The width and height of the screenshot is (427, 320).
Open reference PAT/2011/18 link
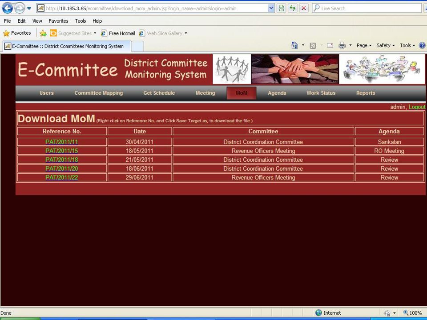(61, 160)
